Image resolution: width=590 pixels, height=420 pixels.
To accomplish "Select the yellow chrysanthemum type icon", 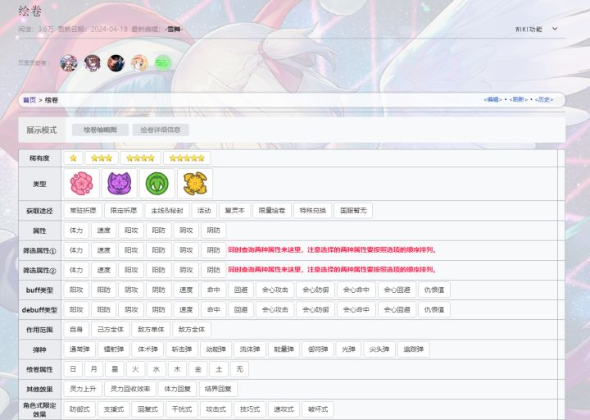I will click(195, 184).
